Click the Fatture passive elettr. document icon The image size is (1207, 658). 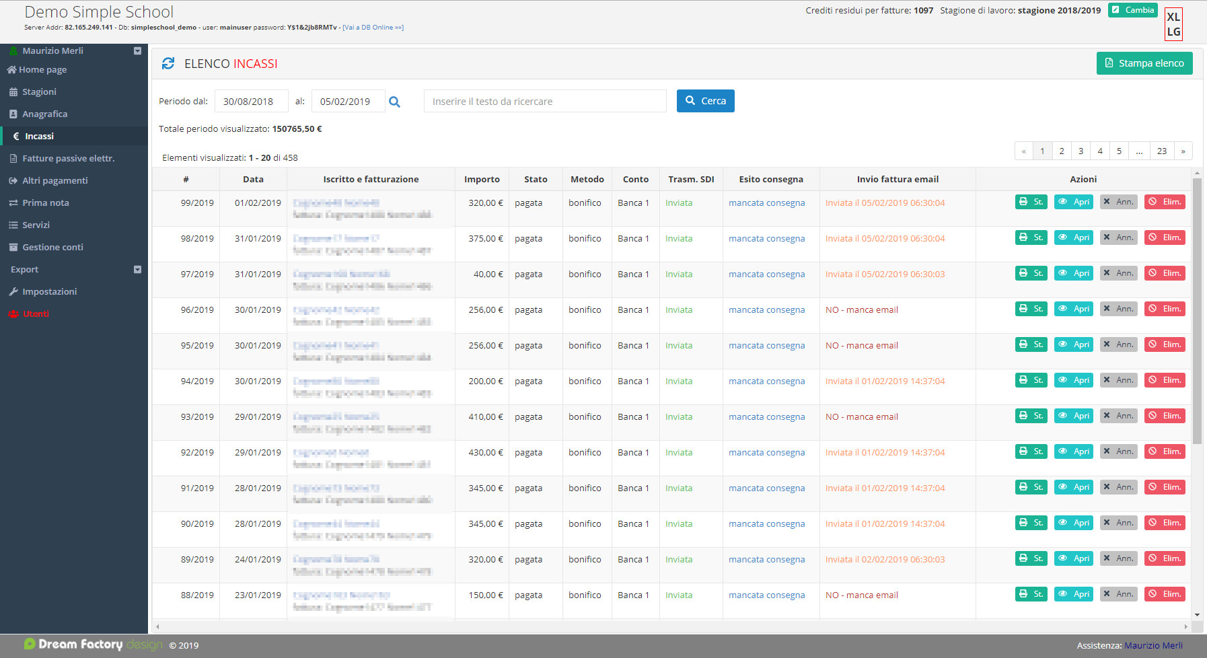tap(13, 159)
